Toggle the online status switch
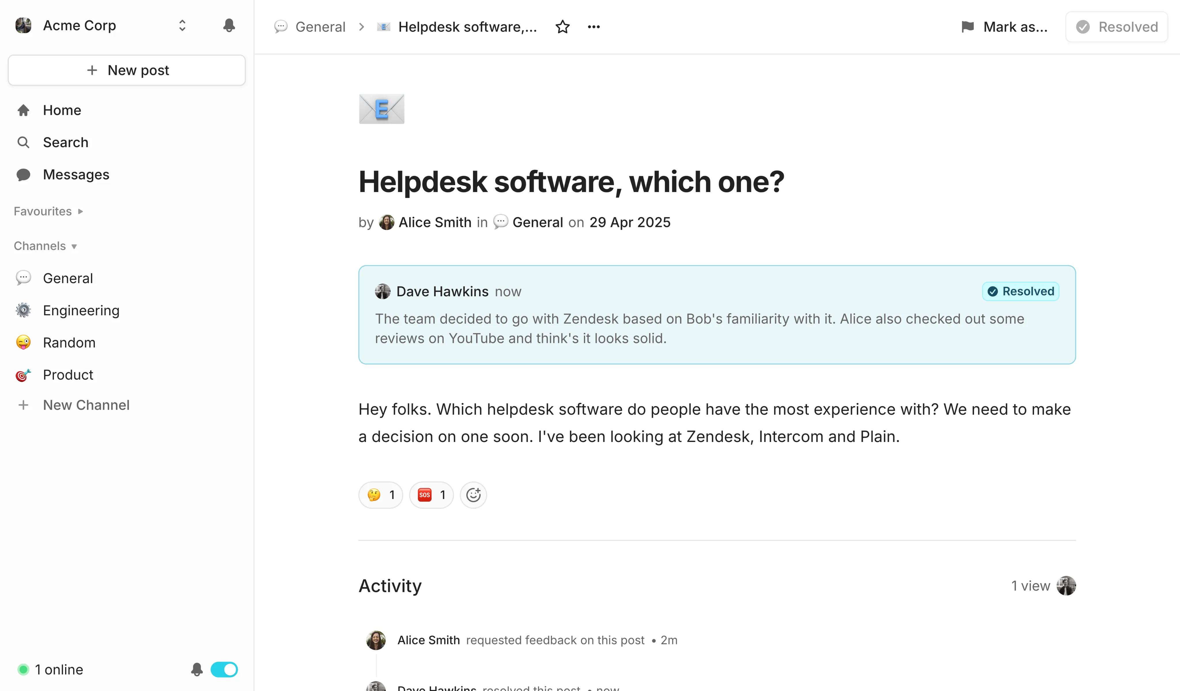The height and width of the screenshot is (691, 1180). click(224, 669)
